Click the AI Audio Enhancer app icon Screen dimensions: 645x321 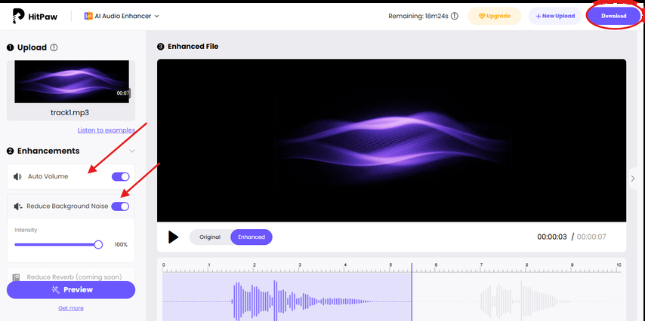click(x=88, y=16)
